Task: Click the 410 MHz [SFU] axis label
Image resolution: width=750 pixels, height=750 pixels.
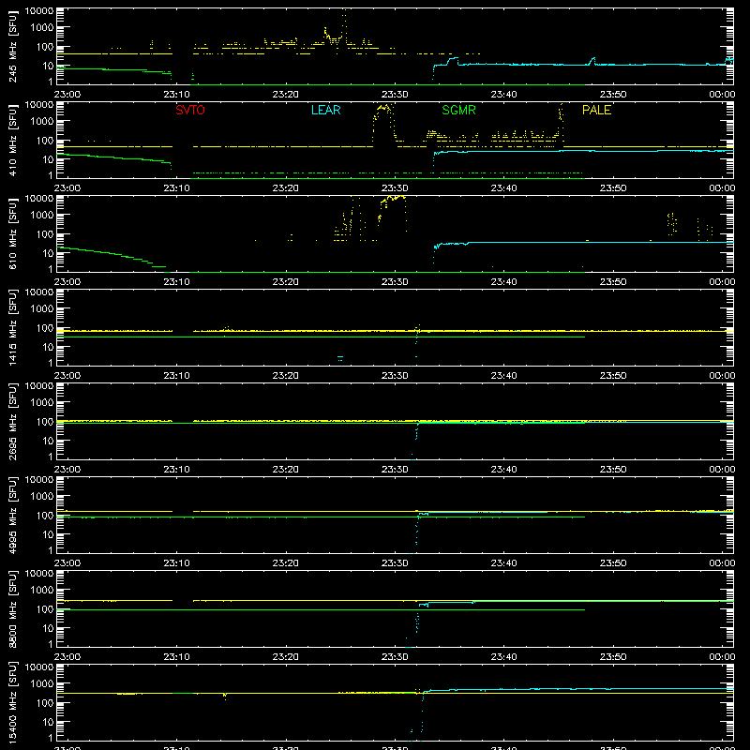Action: click(x=13, y=140)
